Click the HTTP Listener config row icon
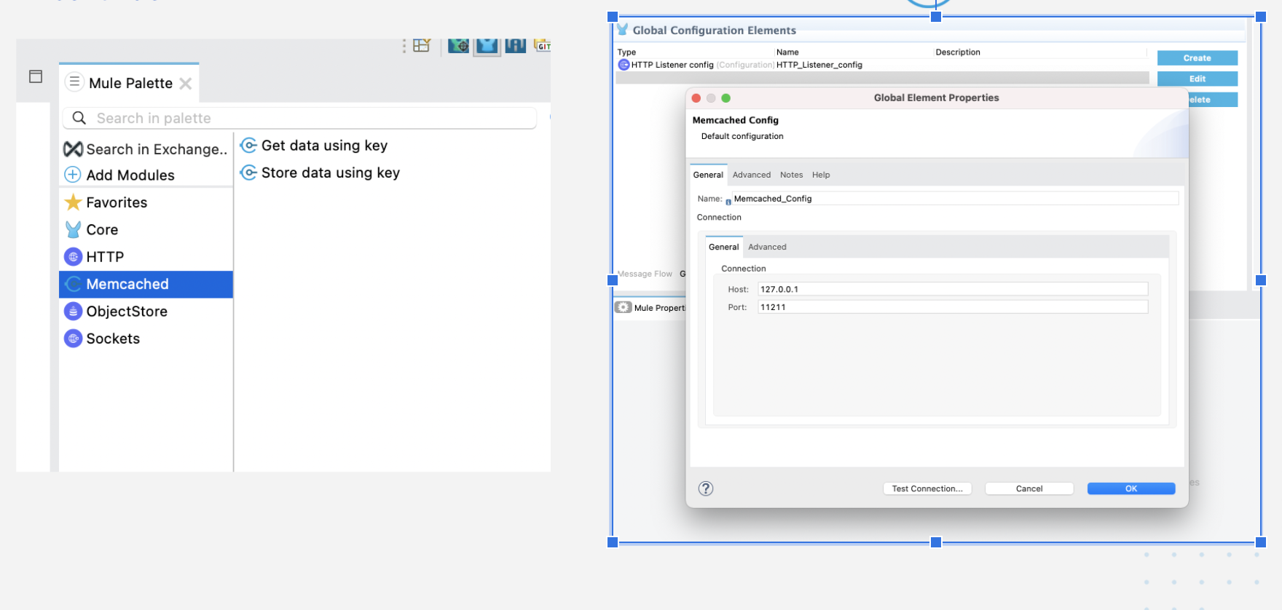The height and width of the screenshot is (610, 1282). pos(624,65)
